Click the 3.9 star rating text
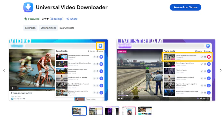This screenshot has height=119, width=224. point(45,19)
